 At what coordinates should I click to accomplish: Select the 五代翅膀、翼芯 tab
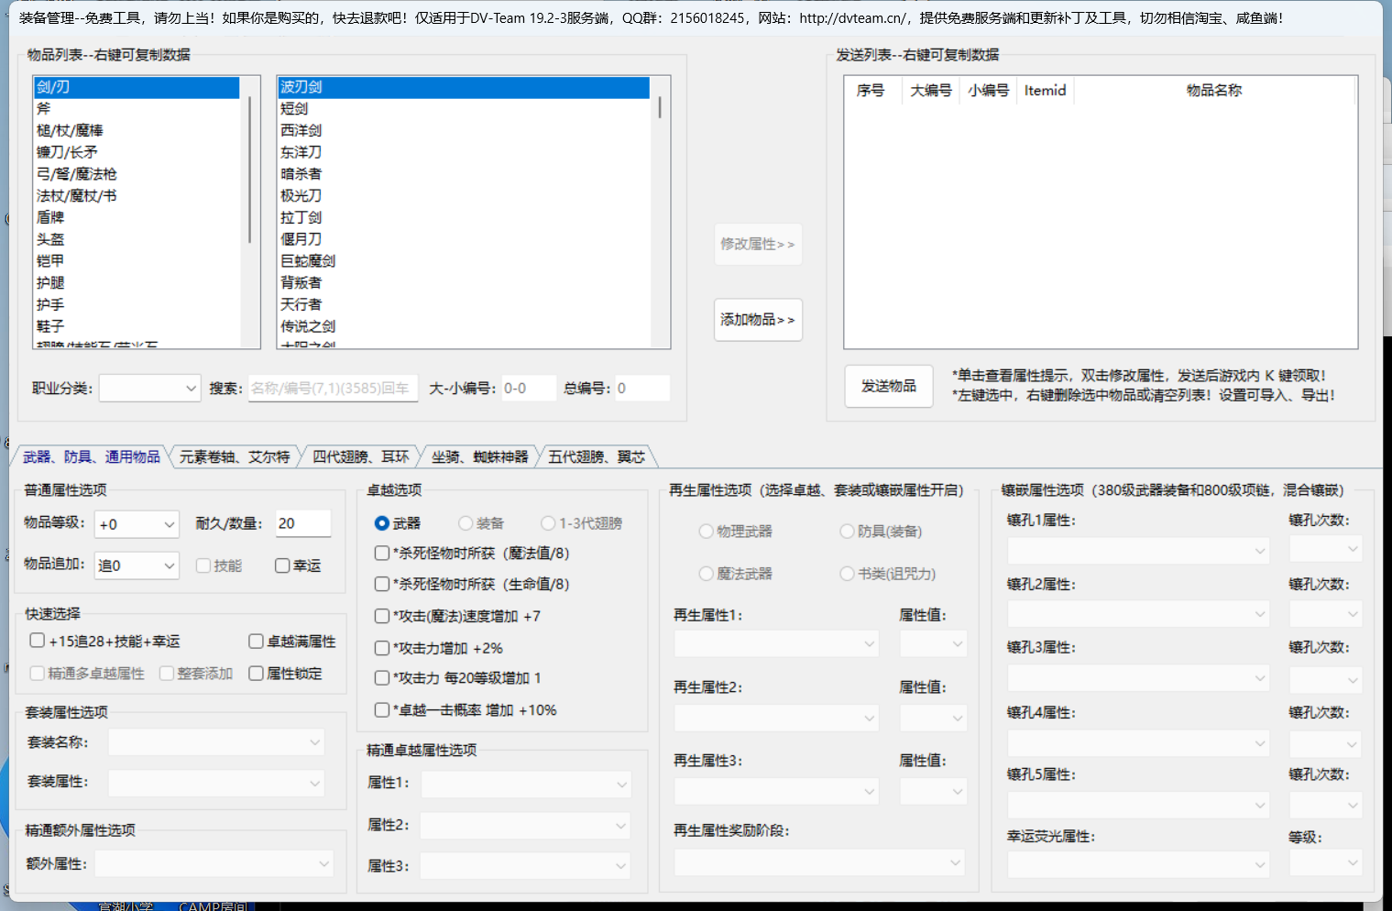(596, 456)
